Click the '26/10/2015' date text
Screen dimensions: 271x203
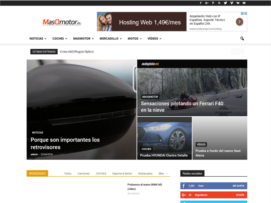(133, 194)
